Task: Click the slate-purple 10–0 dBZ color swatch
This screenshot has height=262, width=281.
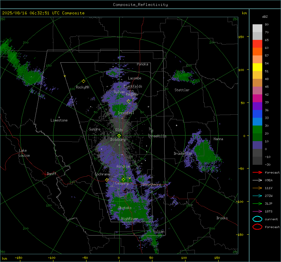Action: pos(257,145)
